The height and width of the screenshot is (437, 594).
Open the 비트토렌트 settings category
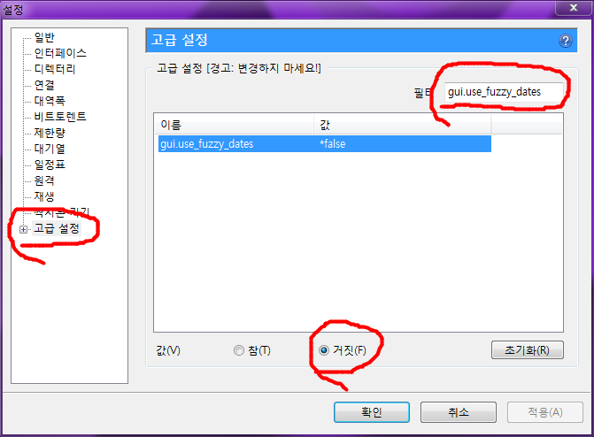point(60,117)
